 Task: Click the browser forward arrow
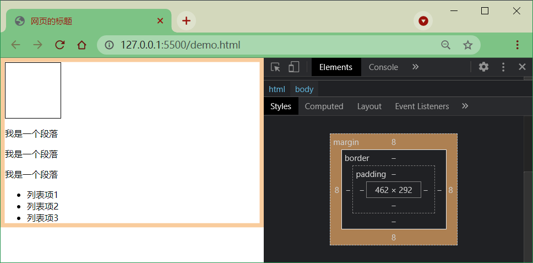point(38,45)
